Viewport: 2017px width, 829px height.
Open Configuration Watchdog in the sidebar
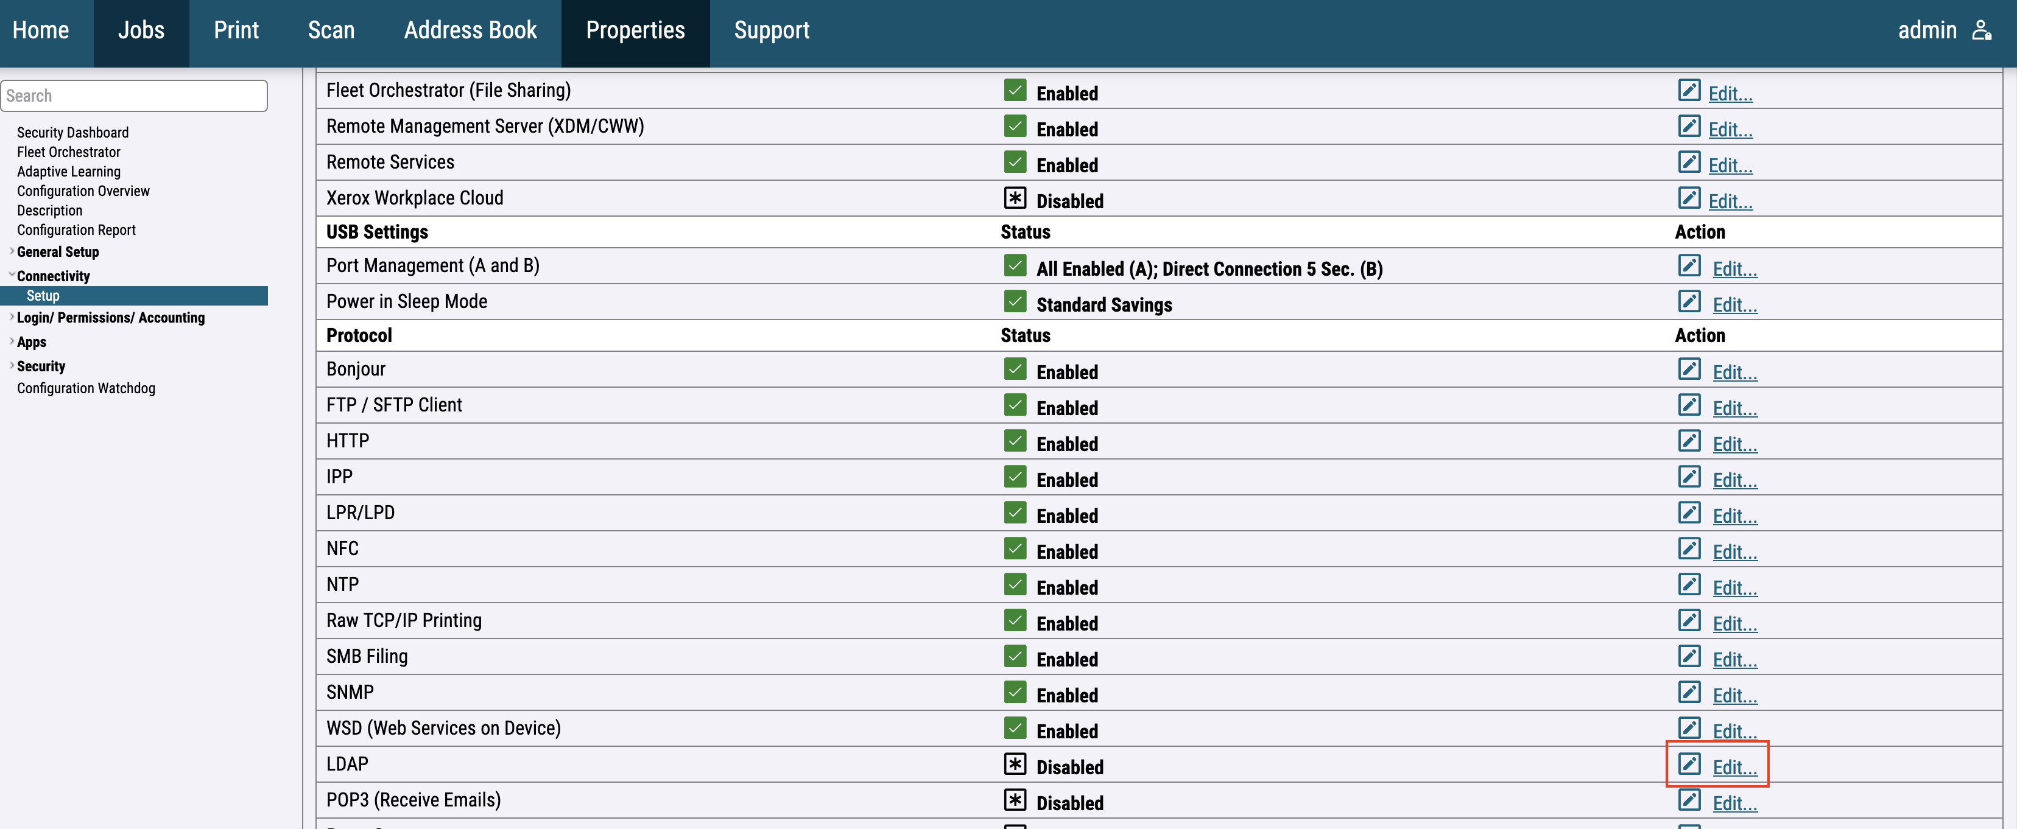point(86,388)
